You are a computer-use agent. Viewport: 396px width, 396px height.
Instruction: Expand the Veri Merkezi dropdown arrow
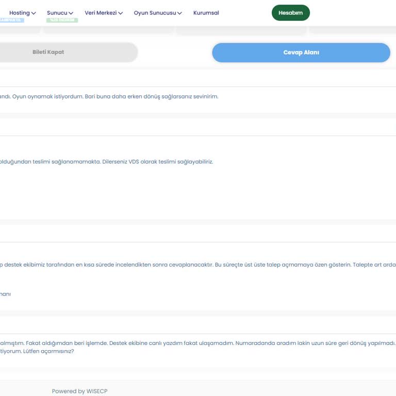(x=120, y=13)
